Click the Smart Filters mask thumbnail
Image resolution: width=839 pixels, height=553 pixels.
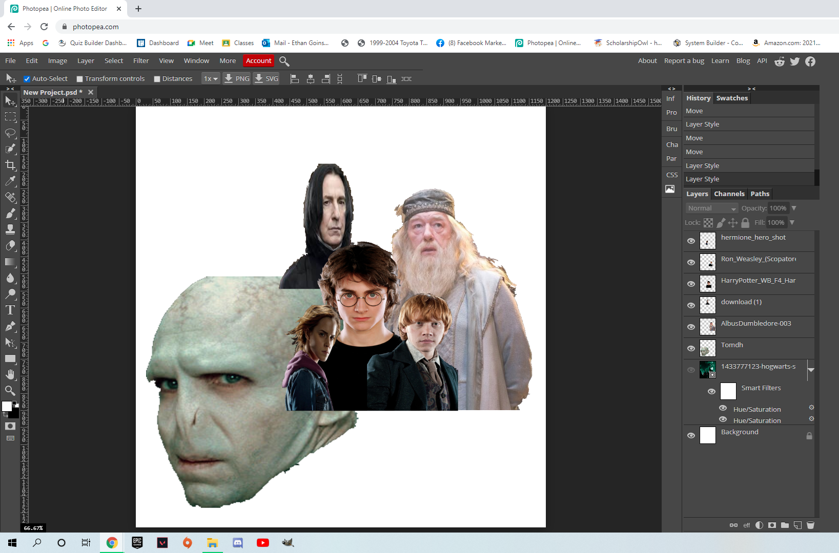[728, 391]
